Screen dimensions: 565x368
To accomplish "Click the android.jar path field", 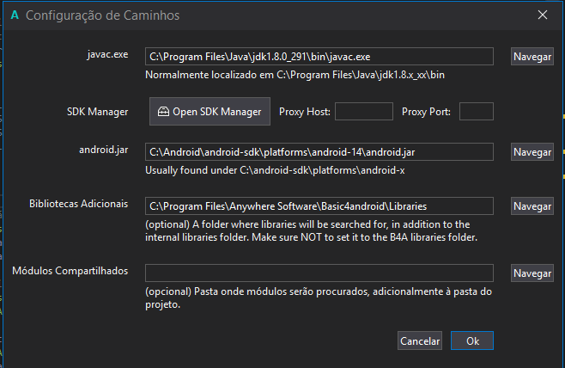I will [319, 152].
